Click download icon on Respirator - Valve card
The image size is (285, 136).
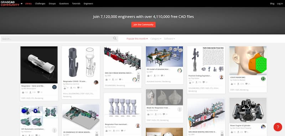pyautogui.click(x=31, y=92)
